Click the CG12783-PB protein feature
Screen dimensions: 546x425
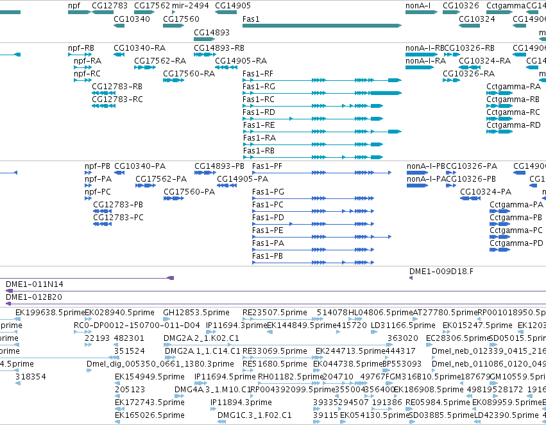coord(103,211)
